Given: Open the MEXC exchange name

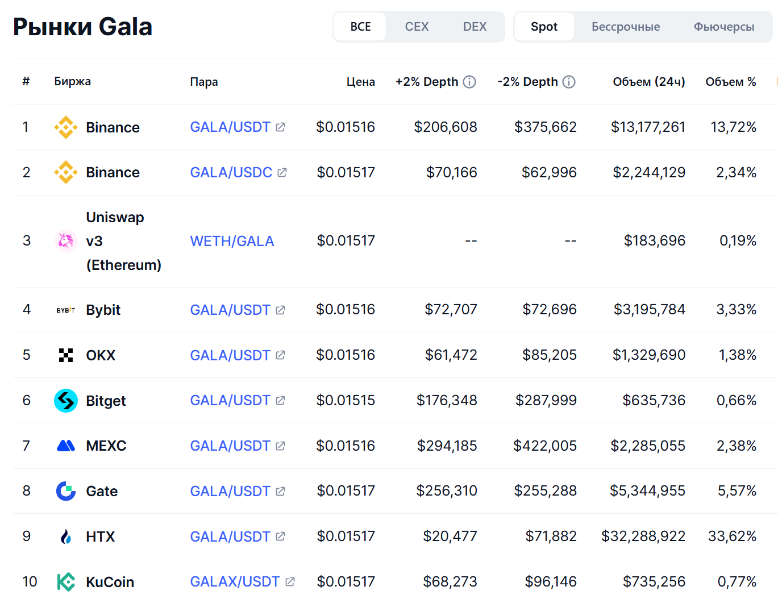Looking at the screenshot, I should [x=106, y=446].
